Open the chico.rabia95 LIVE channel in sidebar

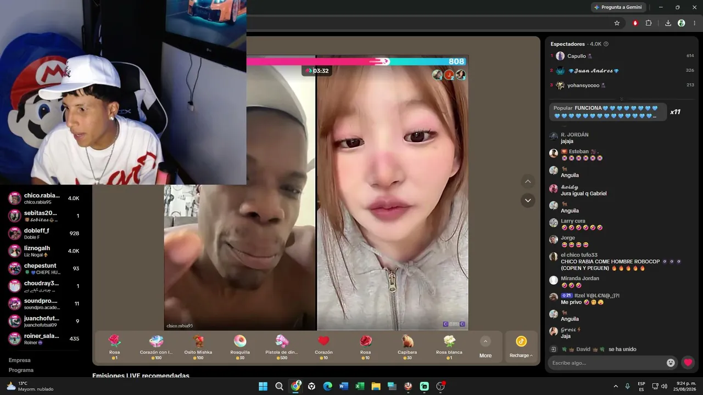pyautogui.click(x=45, y=198)
